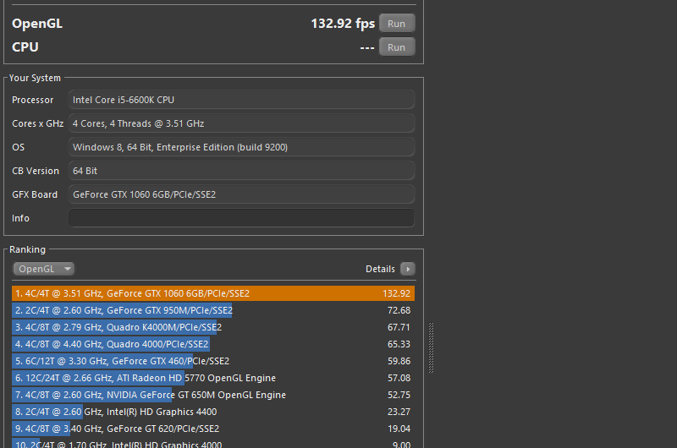This screenshot has width=677, height=448.
Task: Click score 65.33 in ranking
Action: (399, 344)
